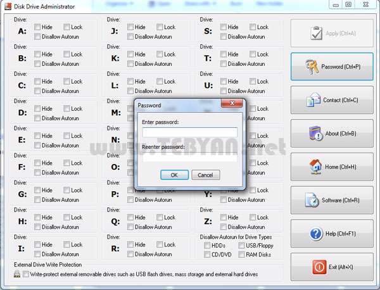Check Hide for drive Z:
Screen dimensions: 380x290
(224, 217)
